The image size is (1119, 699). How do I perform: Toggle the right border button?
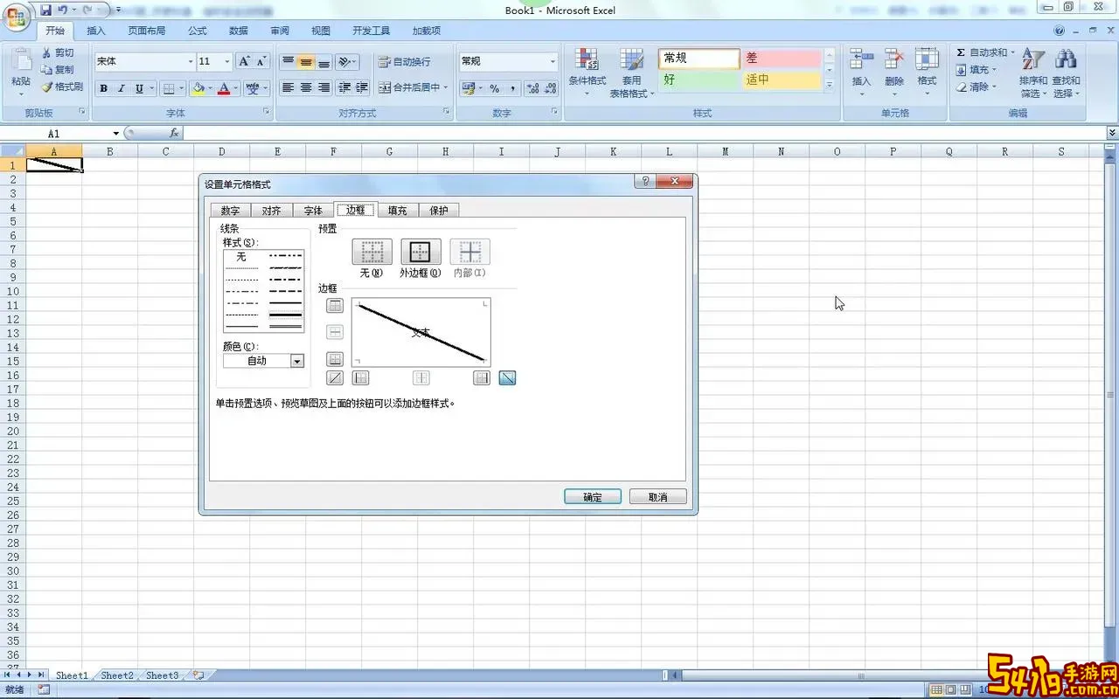(481, 377)
